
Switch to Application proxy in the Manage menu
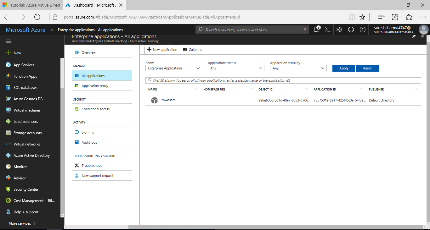pyautogui.click(x=94, y=85)
